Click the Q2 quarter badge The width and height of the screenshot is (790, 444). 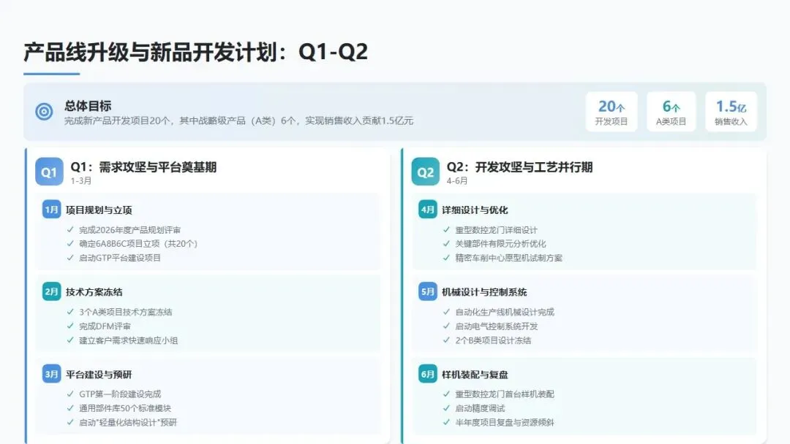pos(425,172)
